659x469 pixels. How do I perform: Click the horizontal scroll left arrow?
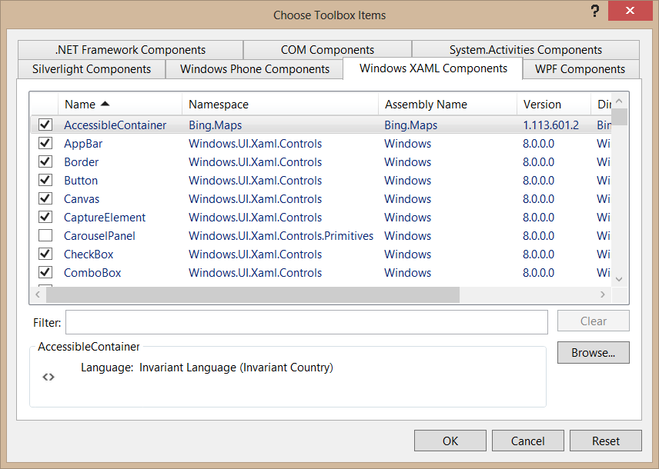pyautogui.click(x=38, y=294)
